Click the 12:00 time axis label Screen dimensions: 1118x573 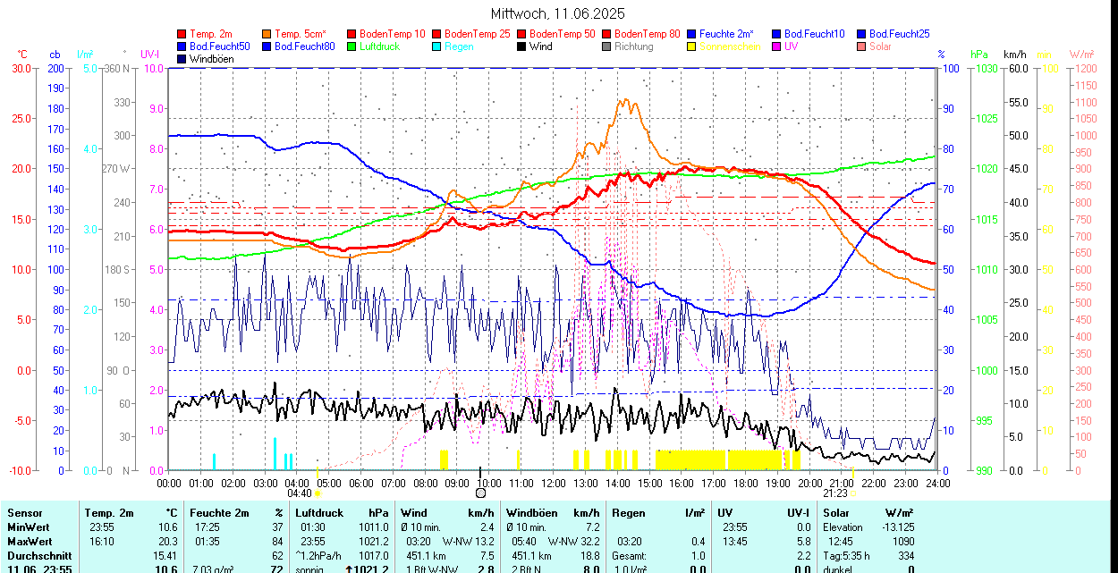tap(554, 483)
